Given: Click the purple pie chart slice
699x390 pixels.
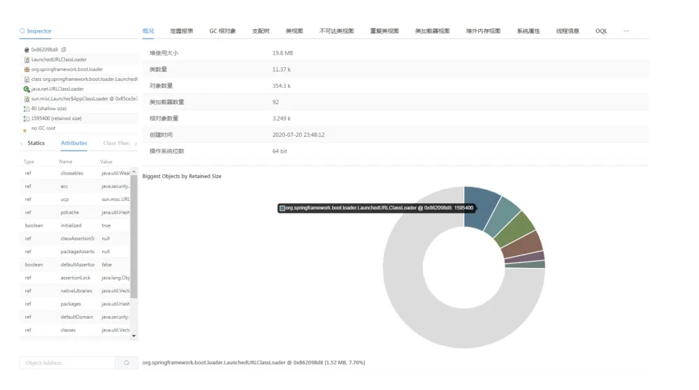Looking at the screenshot, I should (526, 257).
